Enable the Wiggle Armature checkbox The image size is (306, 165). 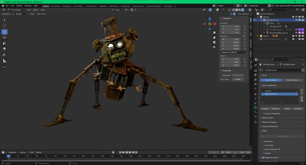(263, 158)
